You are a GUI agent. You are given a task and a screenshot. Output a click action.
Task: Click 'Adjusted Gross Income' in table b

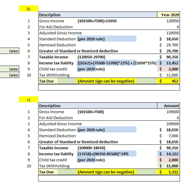click(60, 33)
